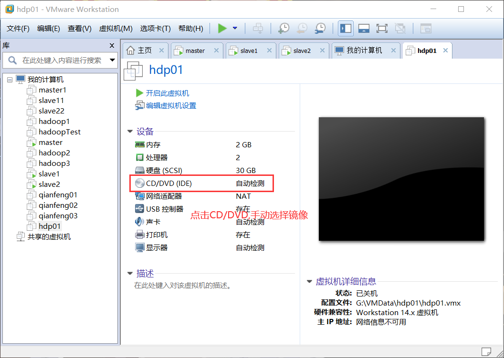The height and width of the screenshot is (358, 504).
Task: Click the 声卡 sound card icon
Action: [139, 222]
